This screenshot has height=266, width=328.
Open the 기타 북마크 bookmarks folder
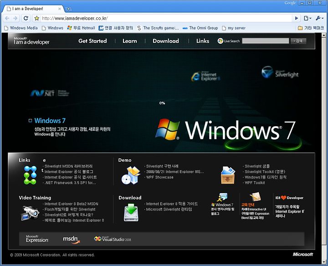pos(311,28)
